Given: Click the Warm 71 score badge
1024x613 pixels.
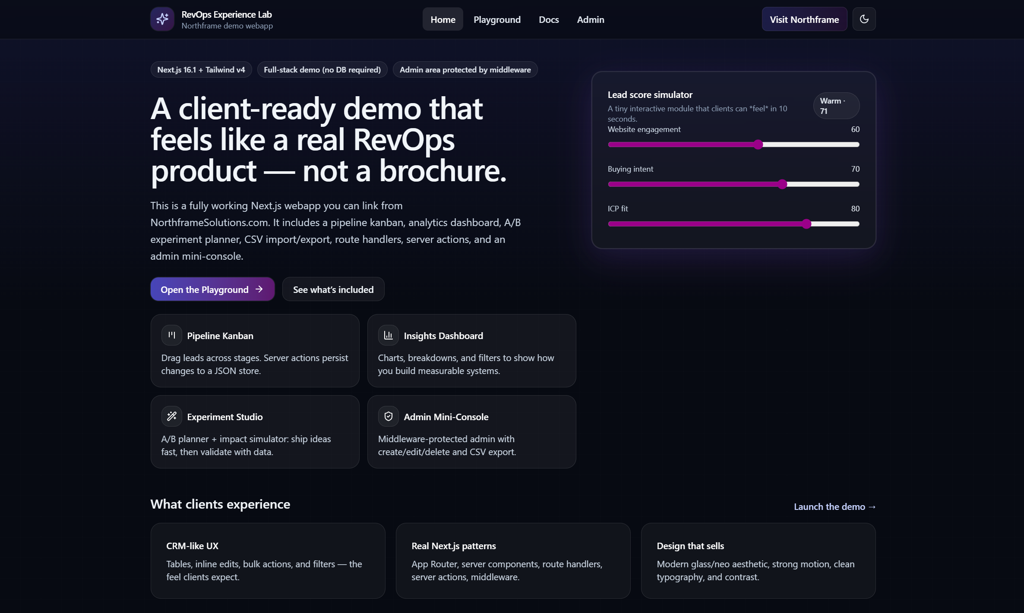Looking at the screenshot, I should 836,106.
